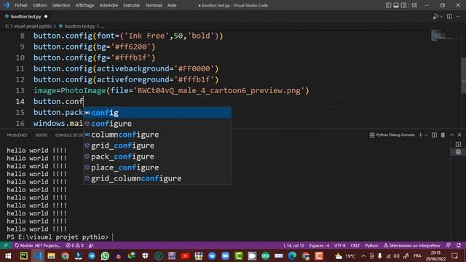Toggle secondary side bar layout icon
The width and height of the screenshot is (466, 262).
[403, 5]
